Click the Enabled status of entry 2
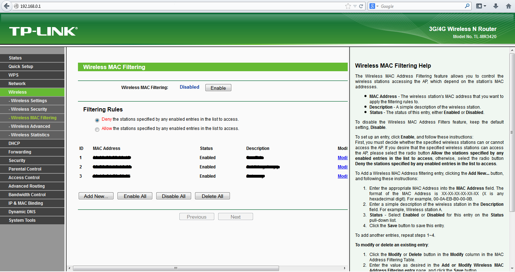Viewport: 515px width, 272px height. 207,167
